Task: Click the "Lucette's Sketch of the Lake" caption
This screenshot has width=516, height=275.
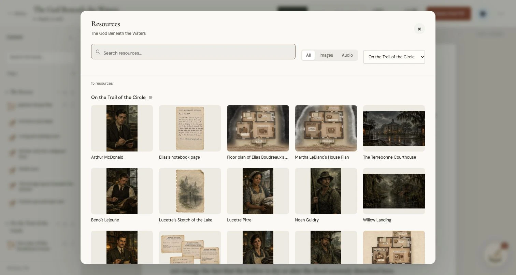Action: (x=186, y=220)
